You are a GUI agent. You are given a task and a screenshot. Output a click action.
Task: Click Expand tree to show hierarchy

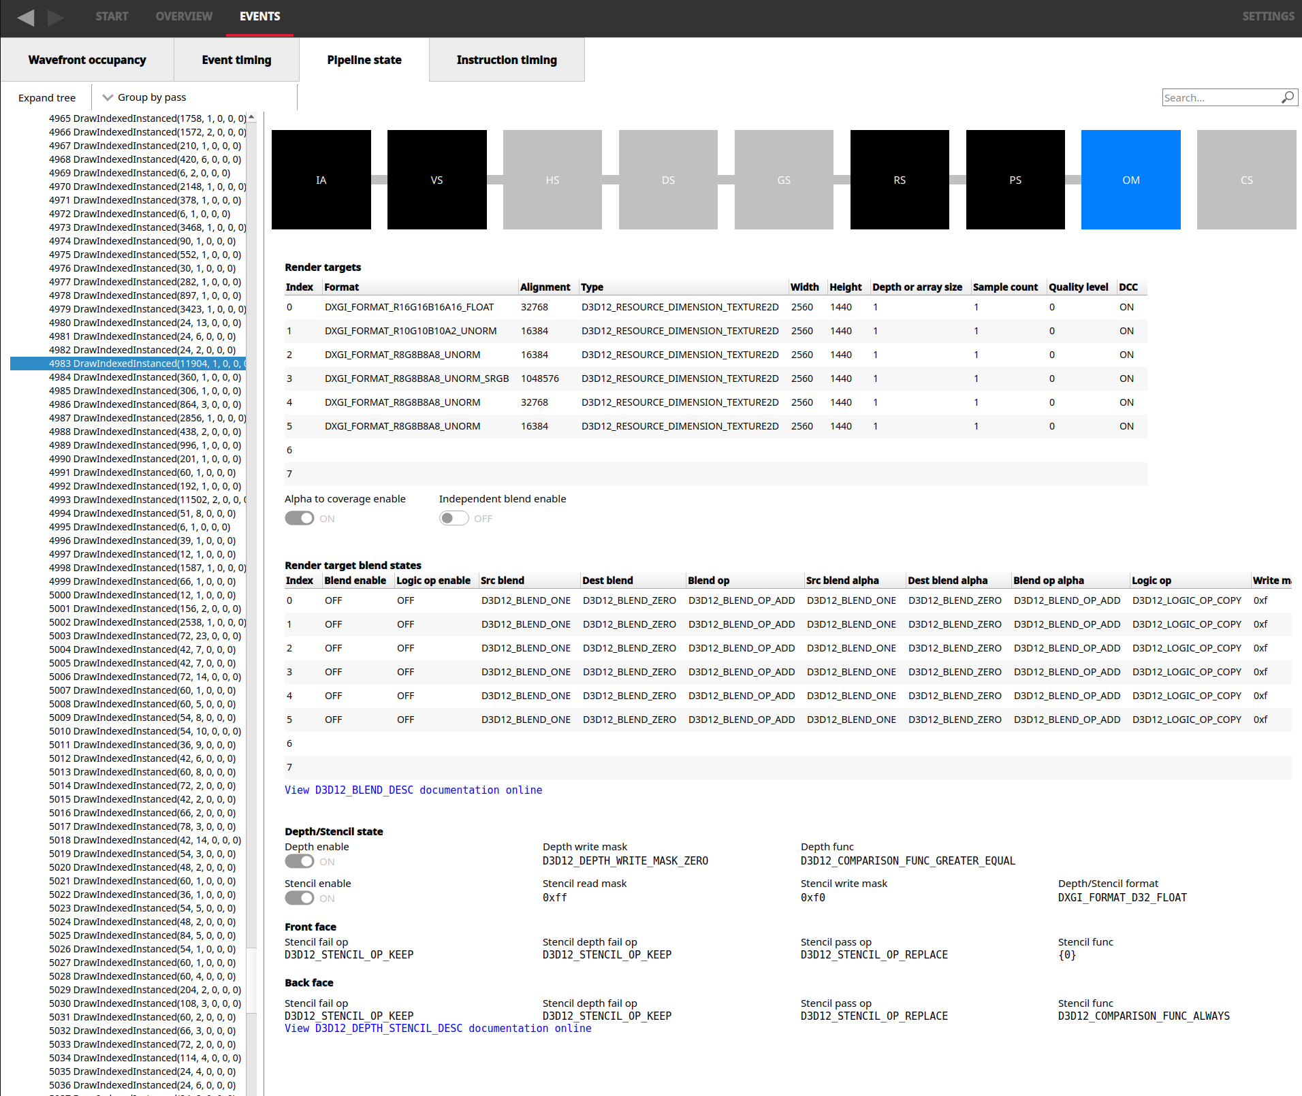pos(47,97)
